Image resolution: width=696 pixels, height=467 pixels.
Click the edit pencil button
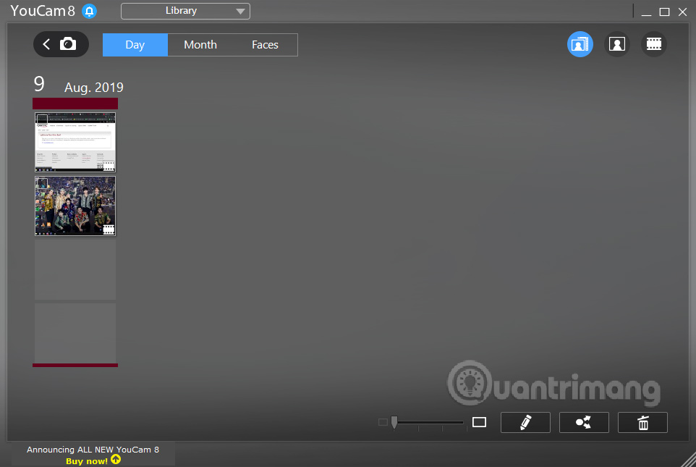(525, 422)
